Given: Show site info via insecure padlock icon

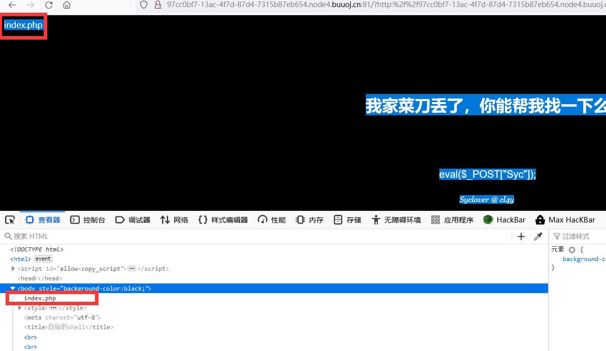Looking at the screenshot, I should [x=157, y=5].
